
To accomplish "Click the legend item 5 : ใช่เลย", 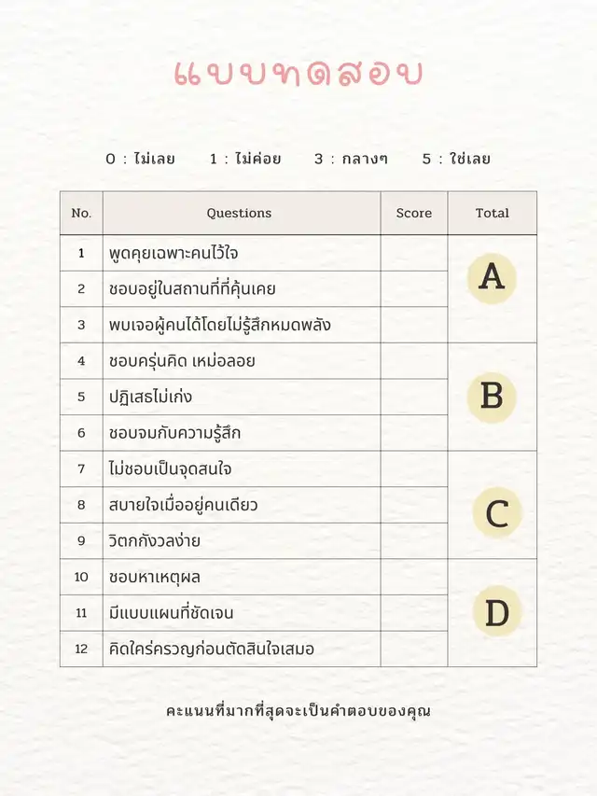I will coord(456,159).
